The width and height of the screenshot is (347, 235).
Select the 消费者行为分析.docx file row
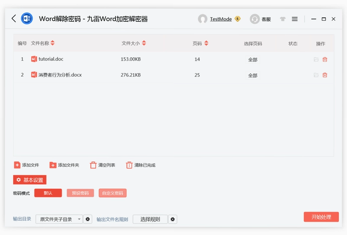tap(174, 75)
